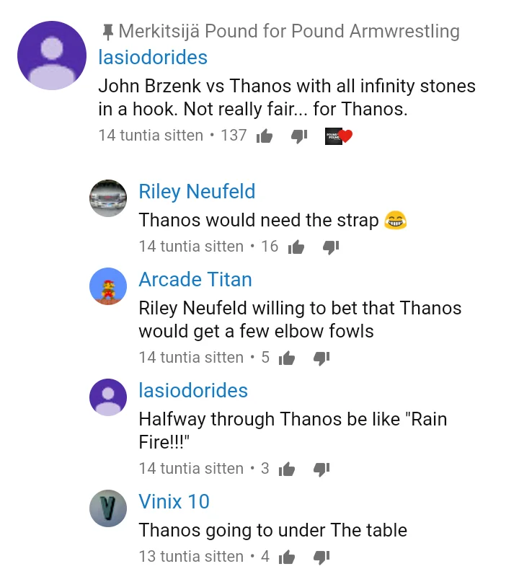Click the pinned comment 14 tuntia sitten timestamp

pyautogui.click(x=151, y=135)
